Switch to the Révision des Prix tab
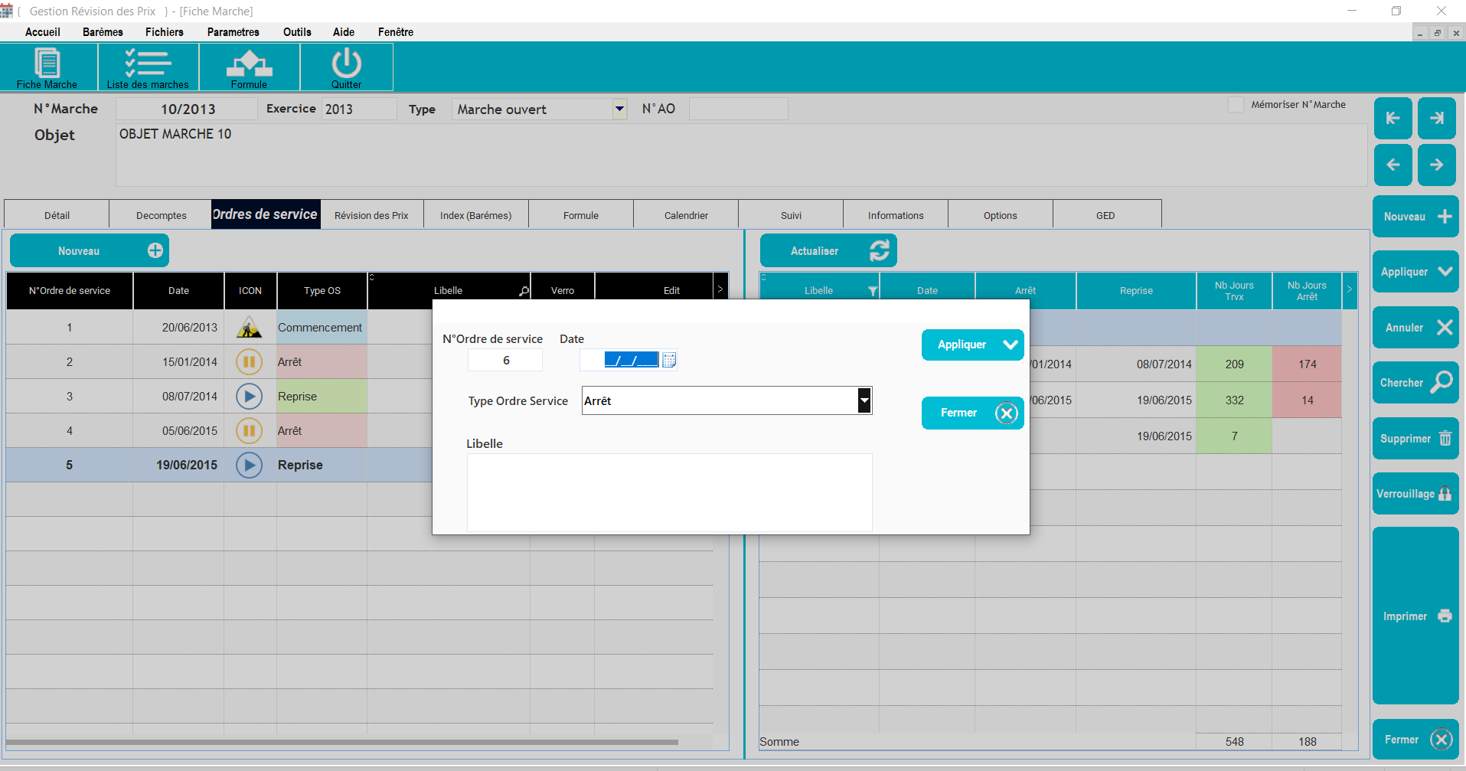The width and height of the screenshot is (1466, 771). point(371,215)
